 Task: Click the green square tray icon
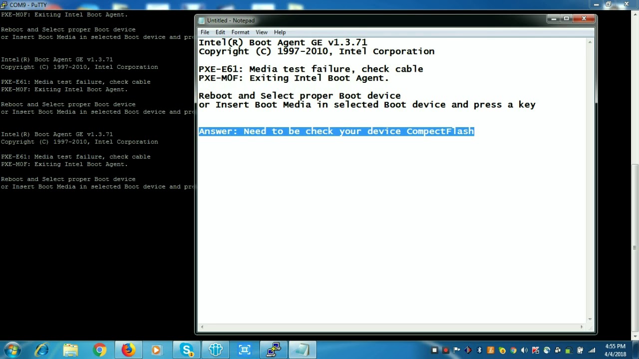pyautogui.click(x=569, y=350)
